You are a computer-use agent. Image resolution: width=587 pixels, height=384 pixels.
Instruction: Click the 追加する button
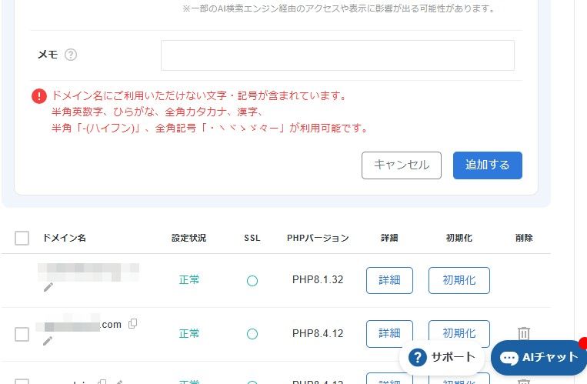pos(487,165)
